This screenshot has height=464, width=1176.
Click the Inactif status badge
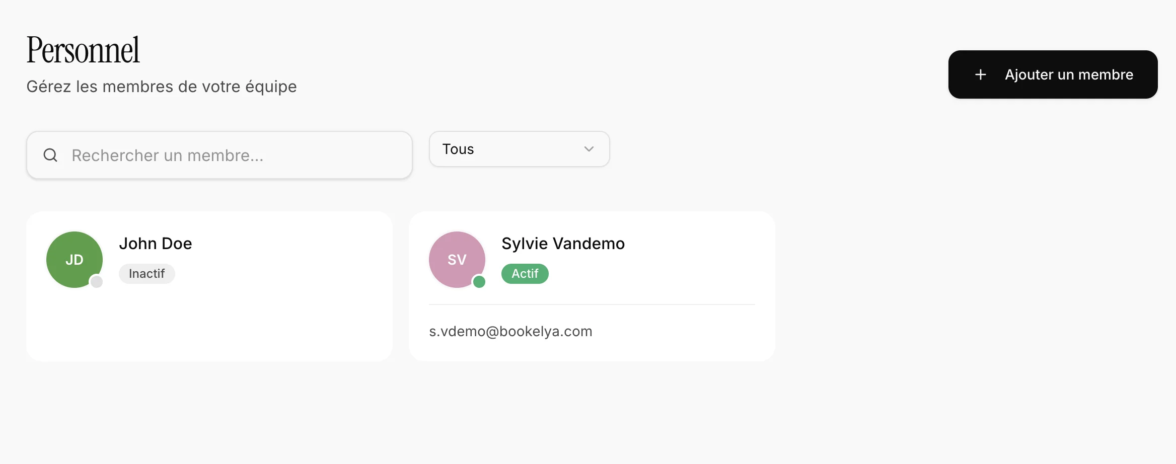(146, 274)
